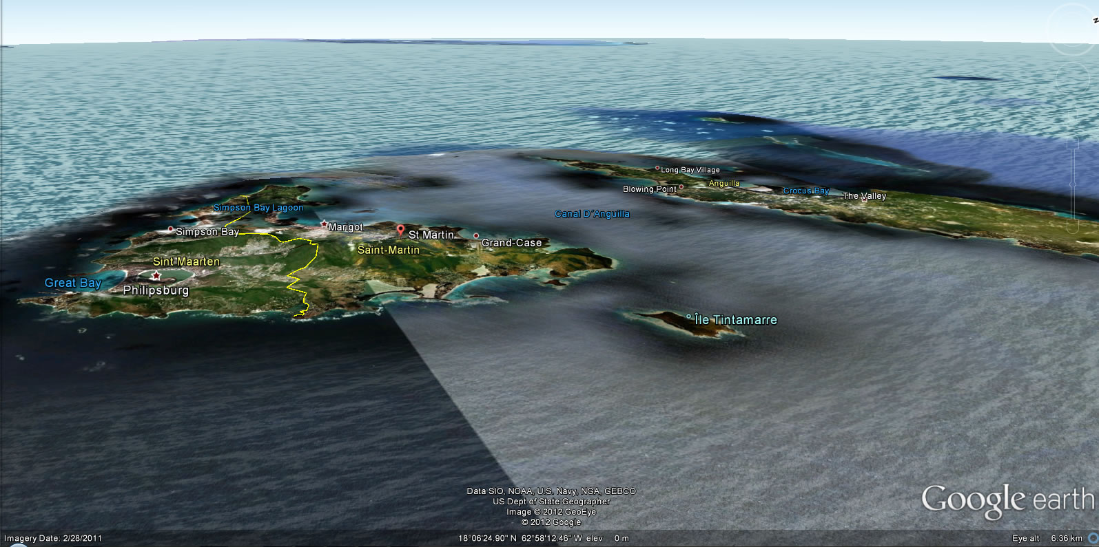
Task: Select the Great Bay water label
Action: 73,283
